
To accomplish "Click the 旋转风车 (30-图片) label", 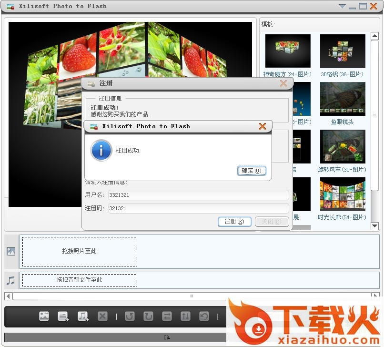I will 342,170.
